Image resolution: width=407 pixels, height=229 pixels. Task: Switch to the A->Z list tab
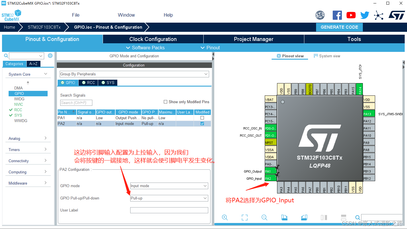33,64
